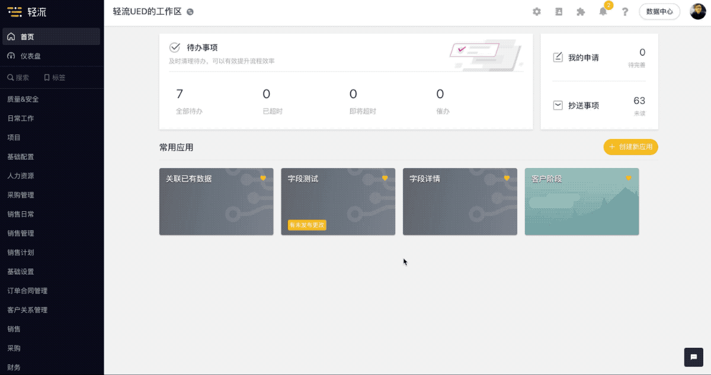This screenshot has width=711, height=375.
Task: Unfavorite the 关联已有数据 app heart
Action: 263,178
